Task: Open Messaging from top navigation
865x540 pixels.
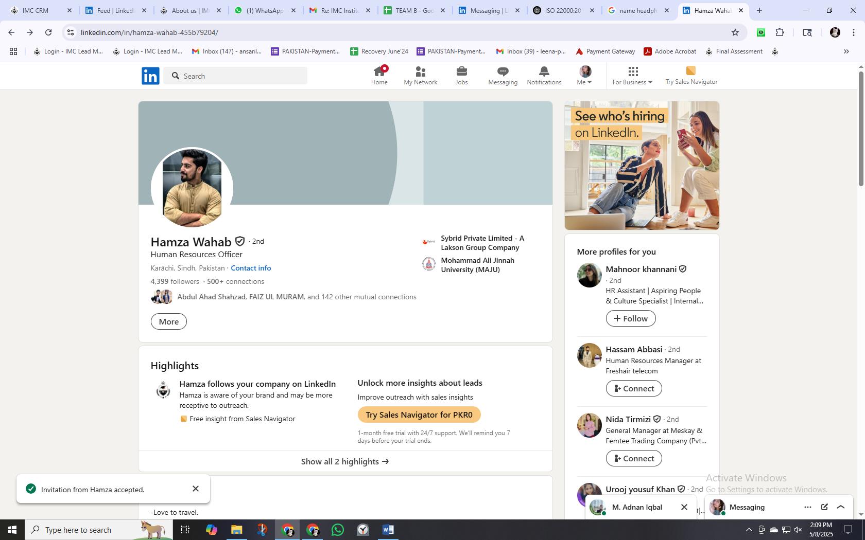Action: pos(503,76)
